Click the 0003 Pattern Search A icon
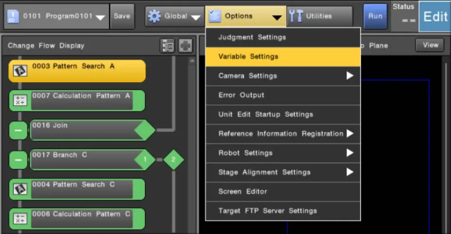The height and width of the screenshot is (234, 451). pos(20,70)
